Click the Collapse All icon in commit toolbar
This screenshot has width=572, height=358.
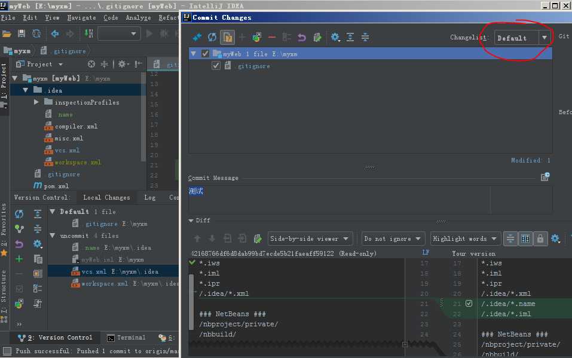365,37
